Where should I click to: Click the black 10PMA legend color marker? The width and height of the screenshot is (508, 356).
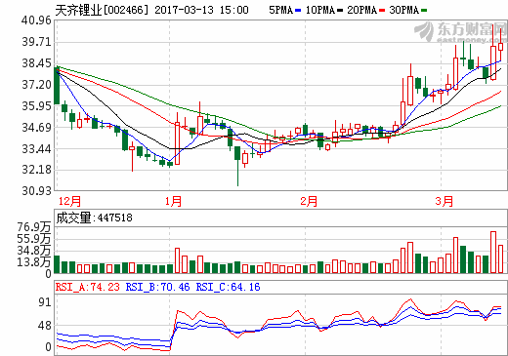tap(340, 11)
